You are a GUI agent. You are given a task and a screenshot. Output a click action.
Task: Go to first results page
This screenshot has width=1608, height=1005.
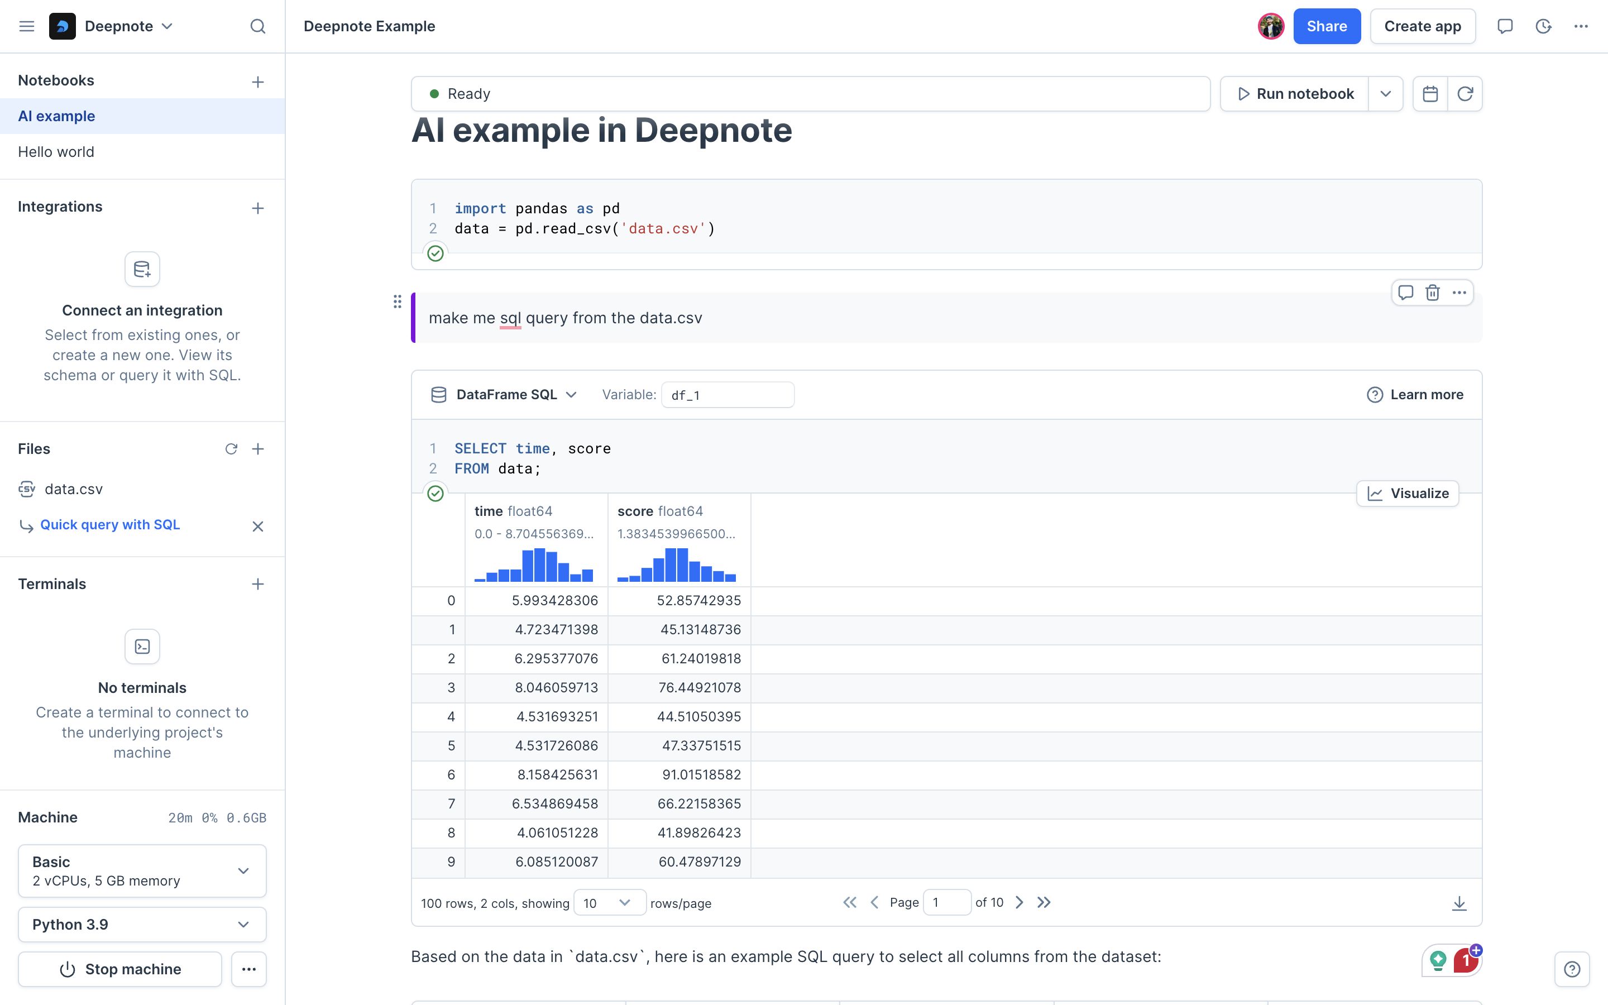(850, 902)
